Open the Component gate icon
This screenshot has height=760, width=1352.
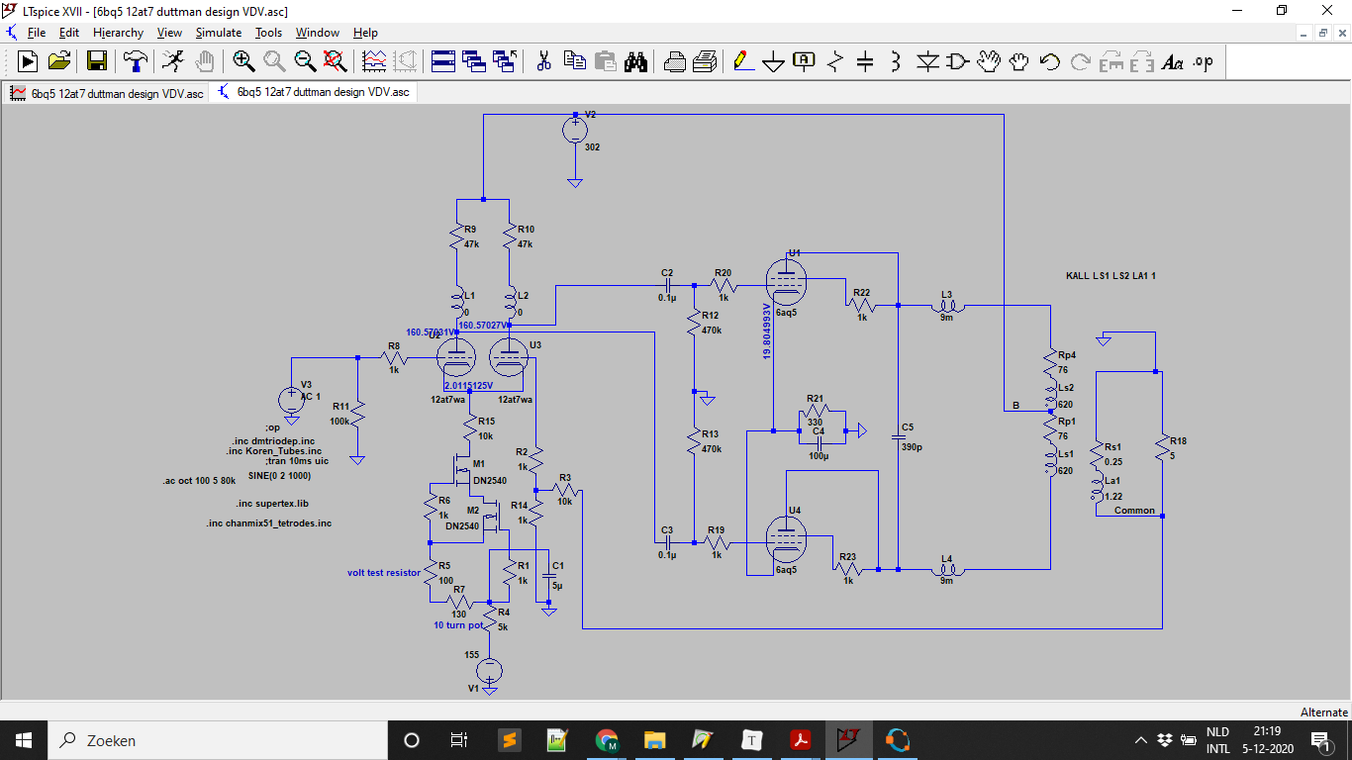coord(957,61)
